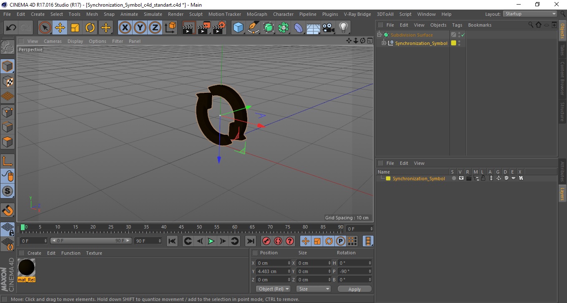The width and height of the screenshot is (567, 303).
Task: Click yellow layer swatch of Synchronization_Symbol object
Action: click(x=454, y=43)
